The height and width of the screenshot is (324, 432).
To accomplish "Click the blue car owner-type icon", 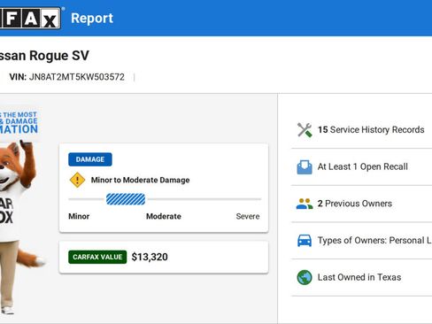I will click(x=305, y=241).
